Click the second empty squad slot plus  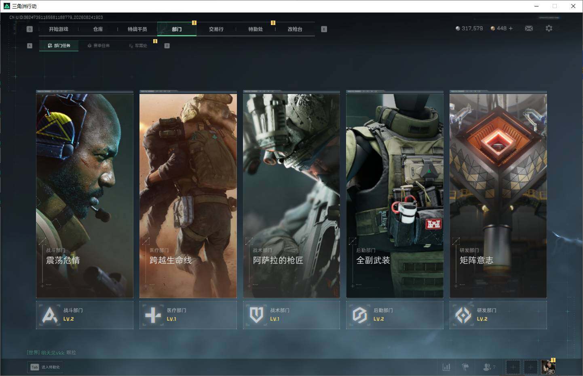point(531,367)
